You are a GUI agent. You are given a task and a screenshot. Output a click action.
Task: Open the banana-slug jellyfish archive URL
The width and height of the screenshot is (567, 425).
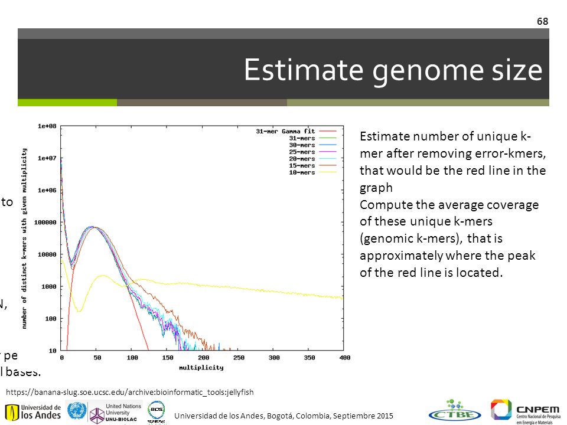point(130,392)
